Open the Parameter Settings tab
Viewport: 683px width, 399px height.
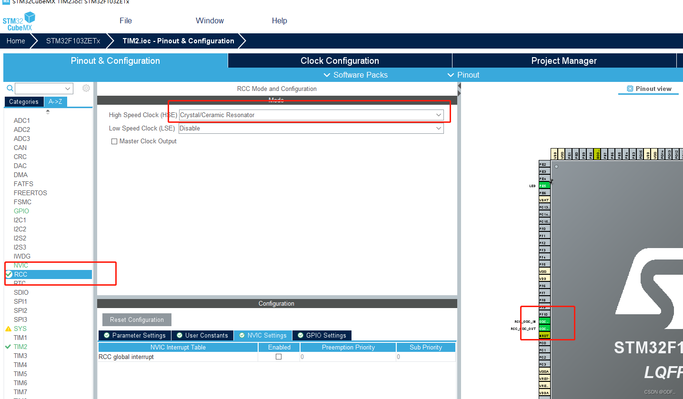pyautogui.click(x=134, y=335)
